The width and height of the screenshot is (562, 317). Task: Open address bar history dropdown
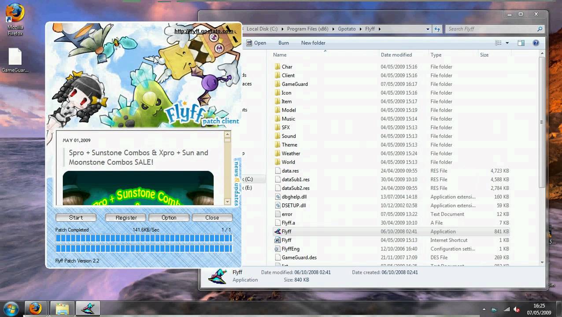(x=427, y=29)
